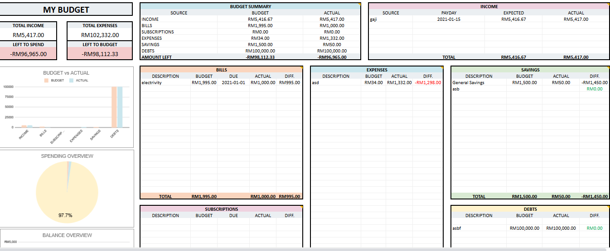Select the SPENDING OVERVIEW chart title
The image size is (610, 251).
pos(67,156)
